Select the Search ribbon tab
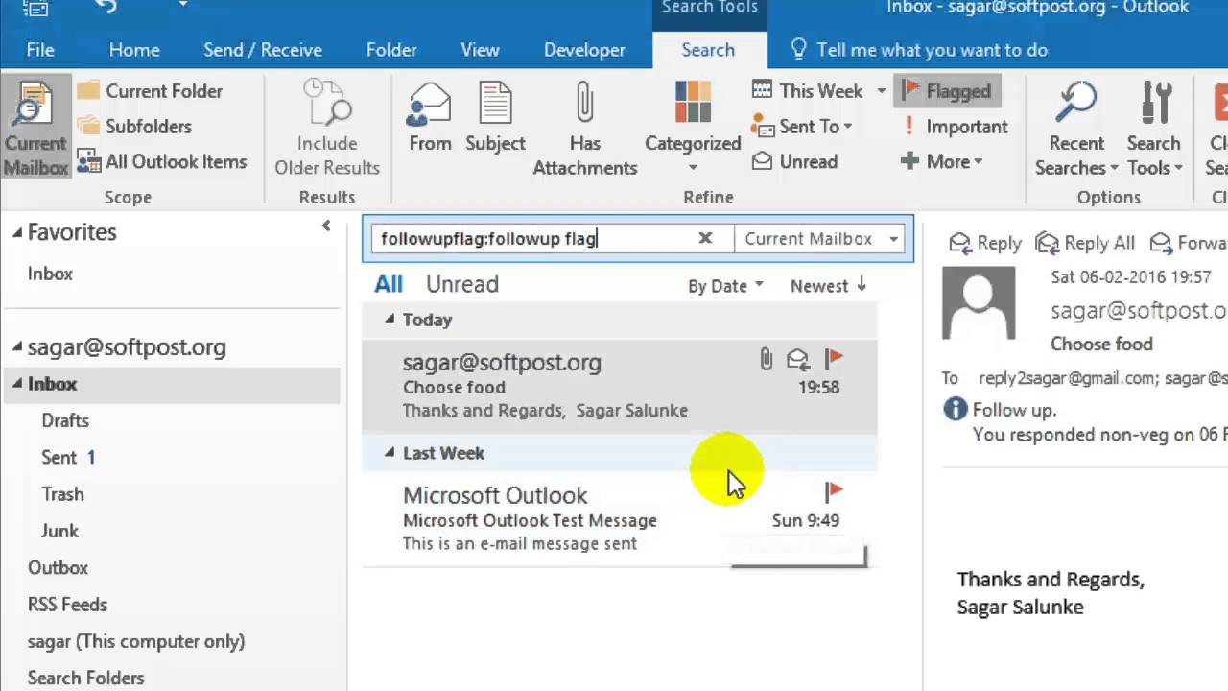 pyautogui.click(x=708, y=50)
